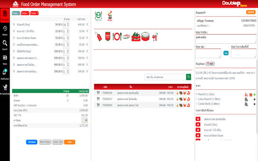The height and width of the screenshot is (161, 258).
Task: Click the green search button beside search field
Action: click(188, 77)
